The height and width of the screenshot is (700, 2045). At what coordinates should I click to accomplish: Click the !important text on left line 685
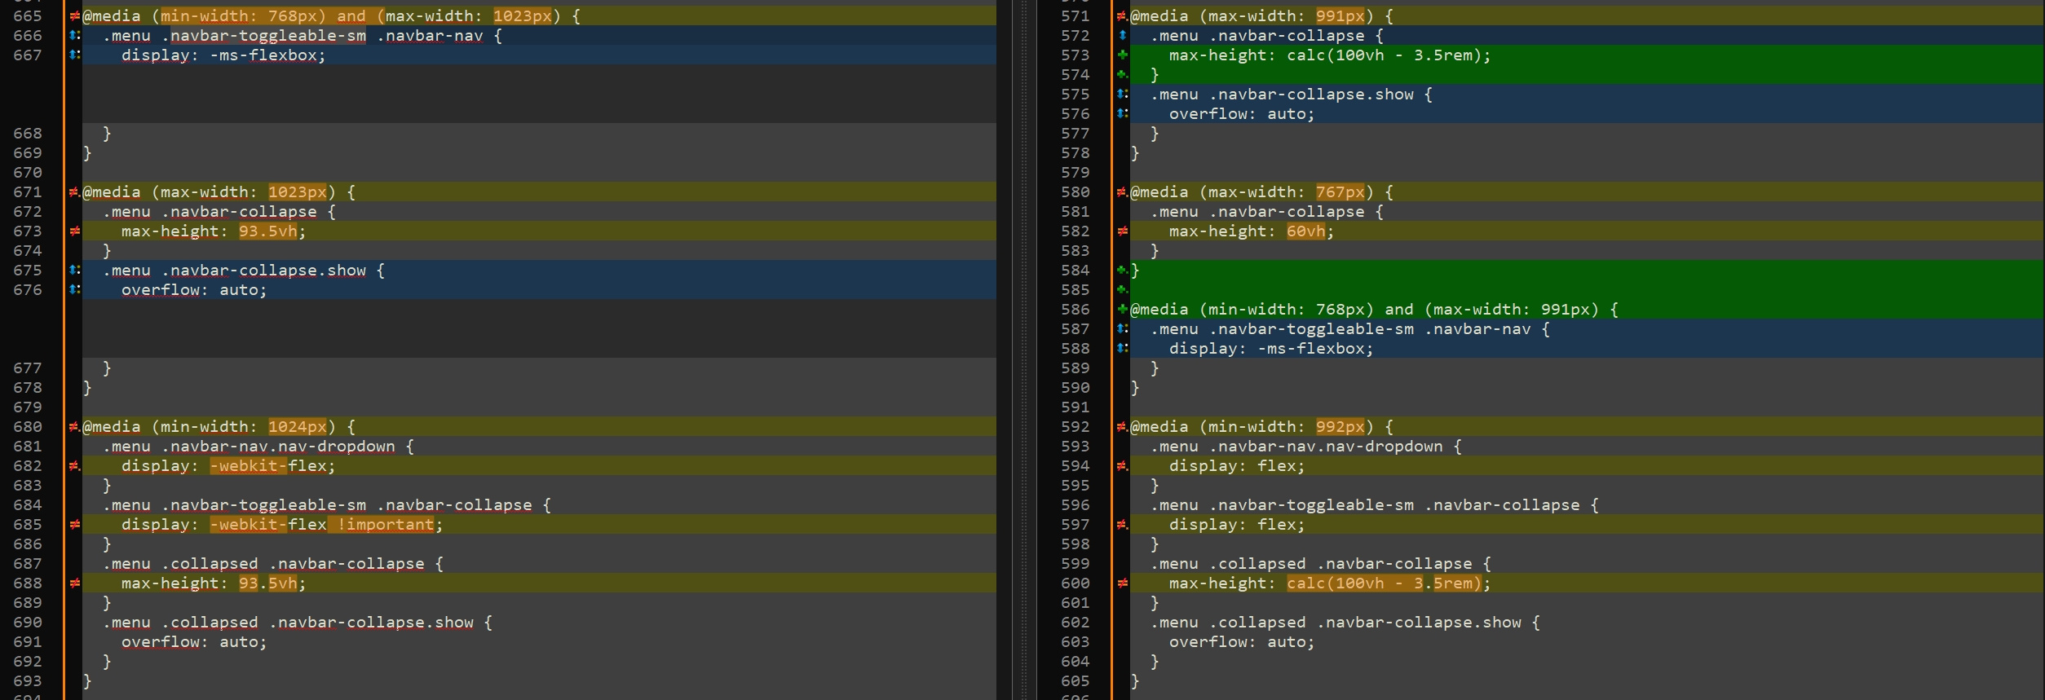click(x=385, y=525)
